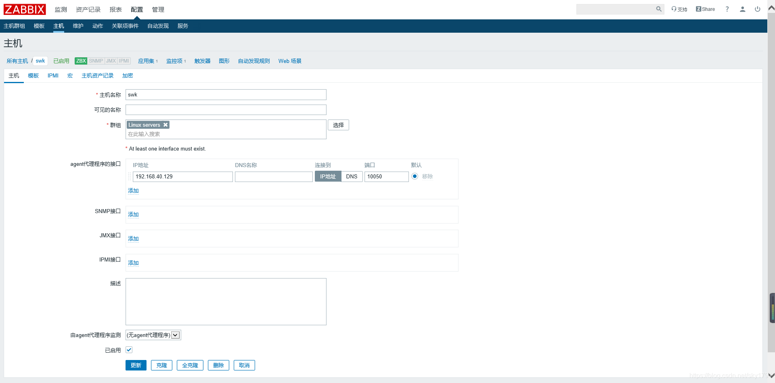Select the IPMI form tab
Screen dimensions: 775x383
(53, 75)
